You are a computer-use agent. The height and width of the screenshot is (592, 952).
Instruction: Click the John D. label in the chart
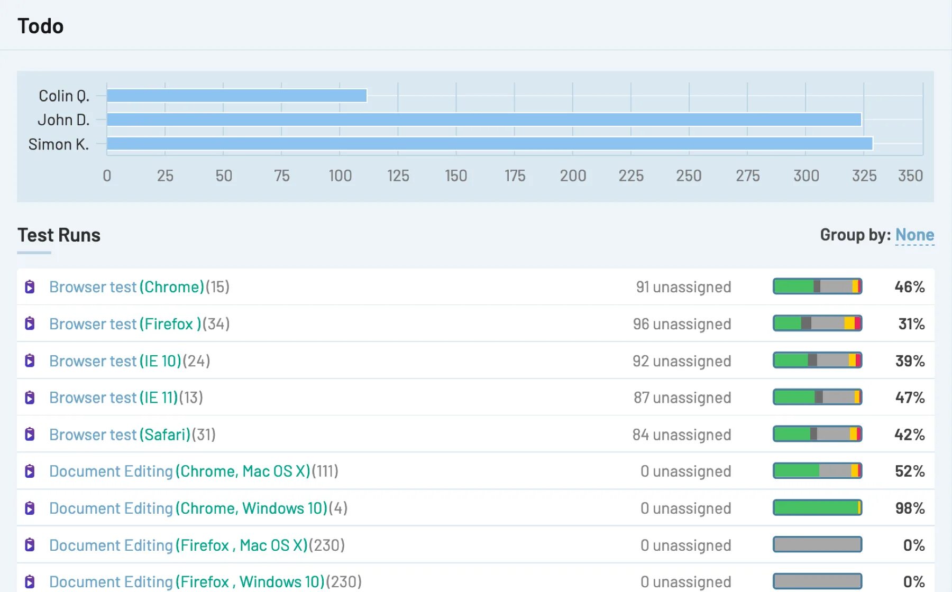[x=63, y=120]
